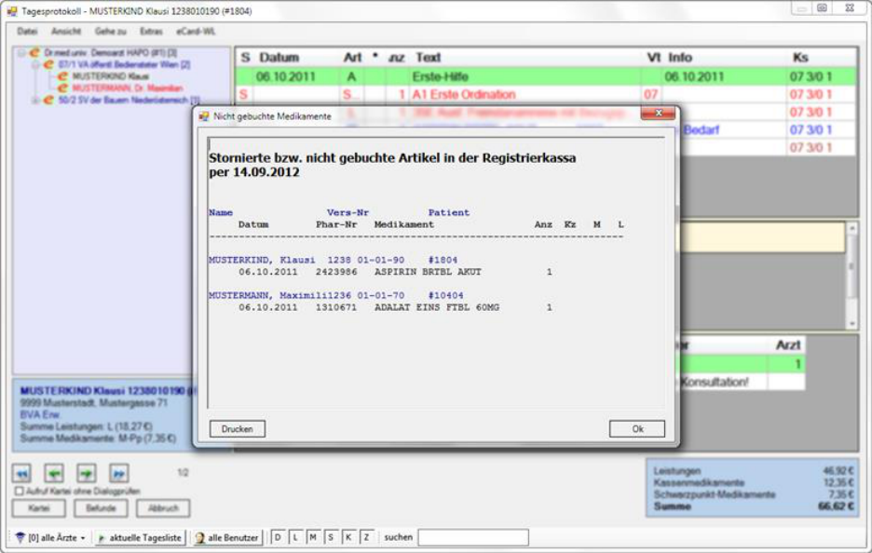
Task: Select the A1 Erste Ordination row
Action: point(546,94)
